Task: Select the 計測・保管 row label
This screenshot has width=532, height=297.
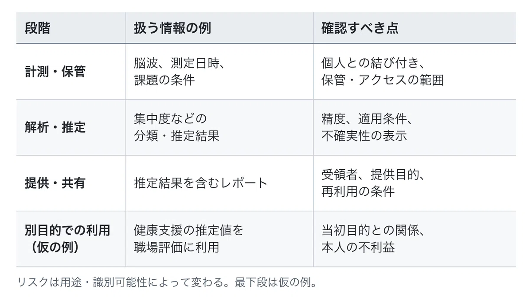Action: coord(55,72)
